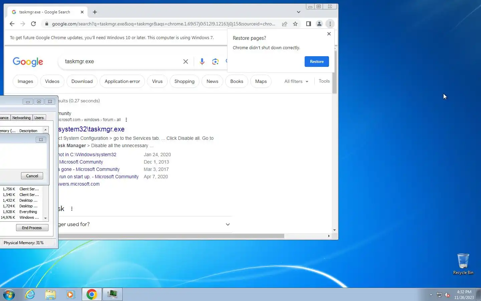Open the 'not in C:\Windows\system32' link
This screenshot has width=481, height=301.
(87, 155)
